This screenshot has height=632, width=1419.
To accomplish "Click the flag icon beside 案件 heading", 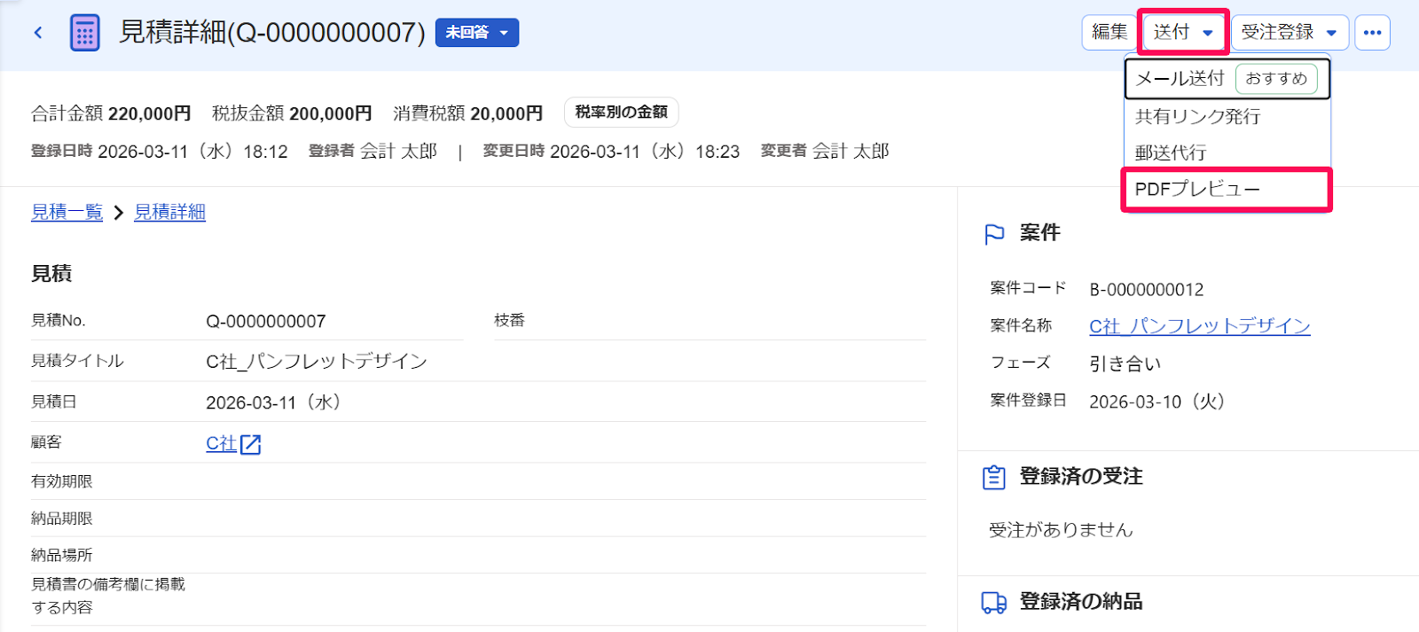I will coord(995,234).
